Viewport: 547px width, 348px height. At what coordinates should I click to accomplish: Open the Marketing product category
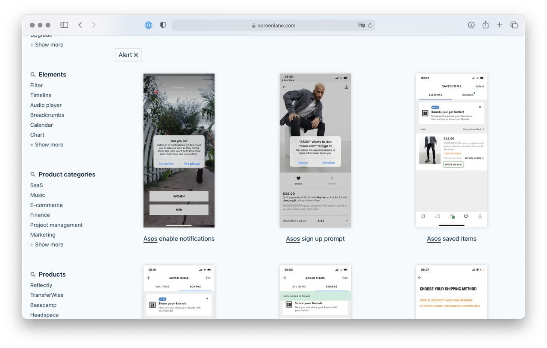pyautogui.click(x=43, y=235)
